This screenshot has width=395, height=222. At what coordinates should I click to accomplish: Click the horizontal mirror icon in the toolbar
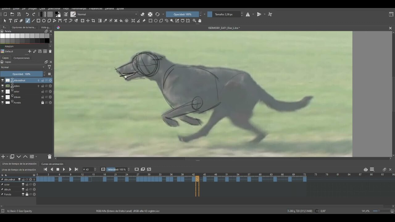coord(248,14)
